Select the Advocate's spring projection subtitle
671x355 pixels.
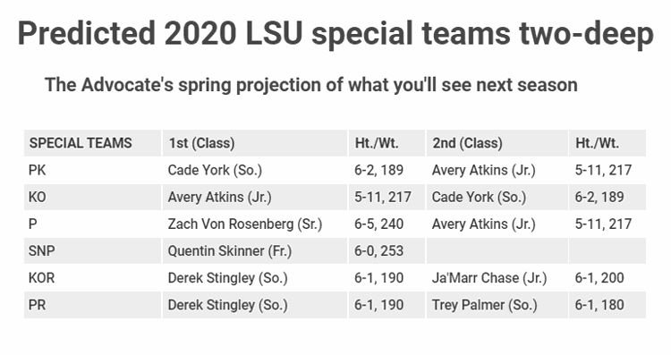point(311,85)
